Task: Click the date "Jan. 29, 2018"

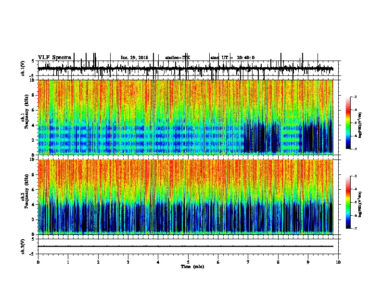Action: pos(134,58)
